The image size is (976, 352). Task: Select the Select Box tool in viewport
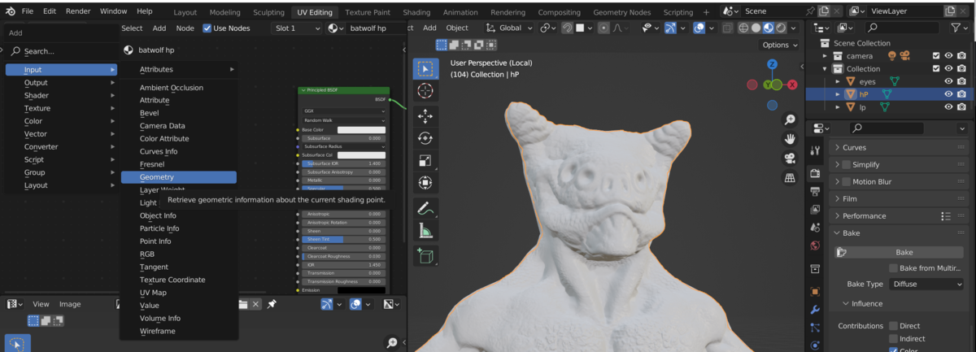point(425,69)
